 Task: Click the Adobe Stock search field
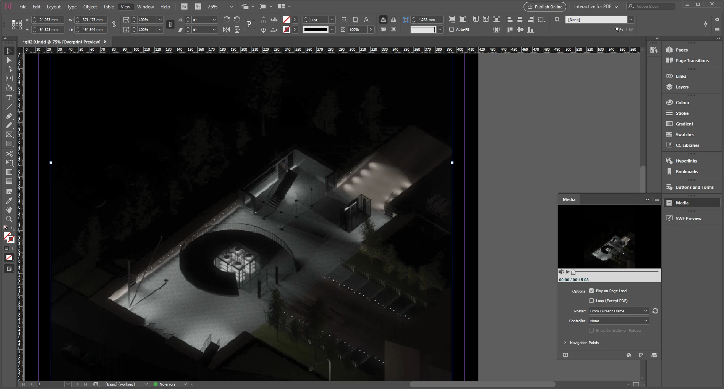pyautogui.click(x=651, y=6)
